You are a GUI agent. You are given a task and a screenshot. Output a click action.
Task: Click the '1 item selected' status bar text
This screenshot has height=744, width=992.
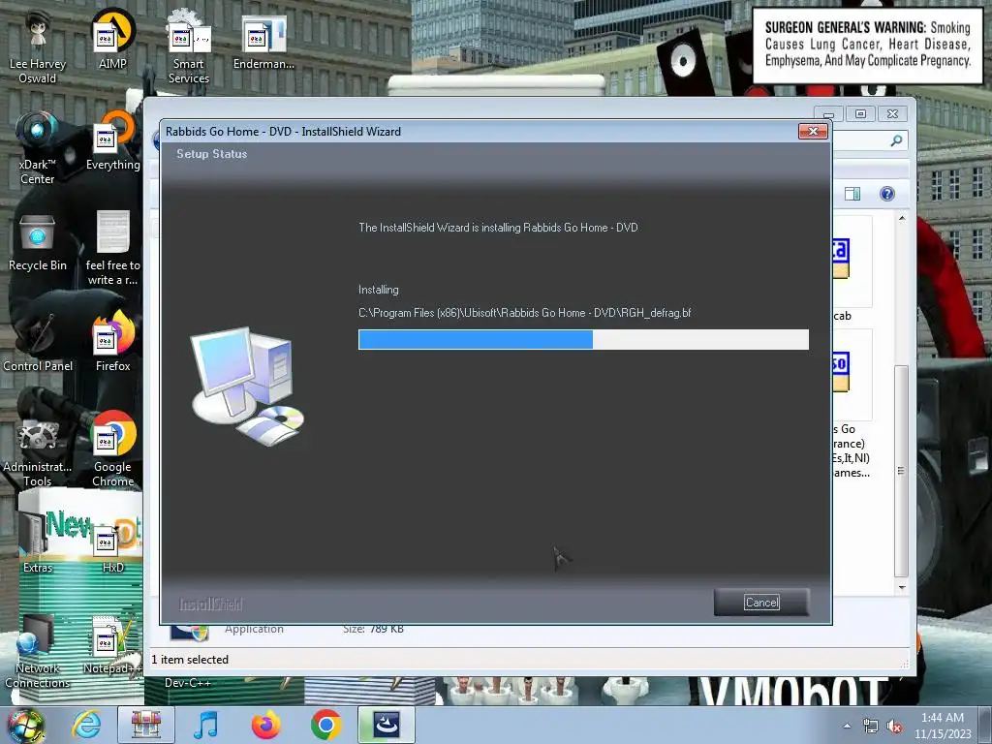190,659
